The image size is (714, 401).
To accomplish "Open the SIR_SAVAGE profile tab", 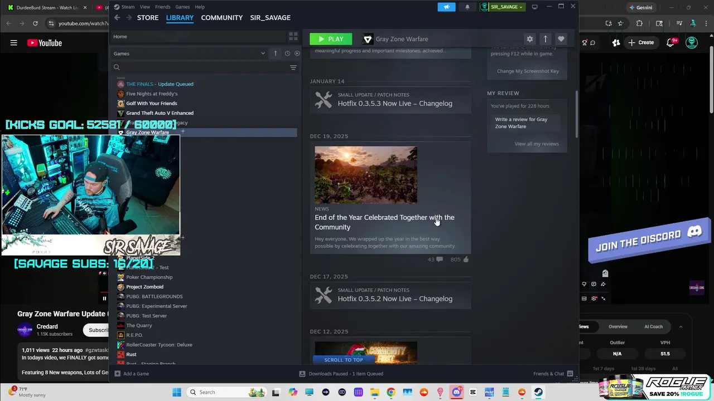I will tap(270, 18).
